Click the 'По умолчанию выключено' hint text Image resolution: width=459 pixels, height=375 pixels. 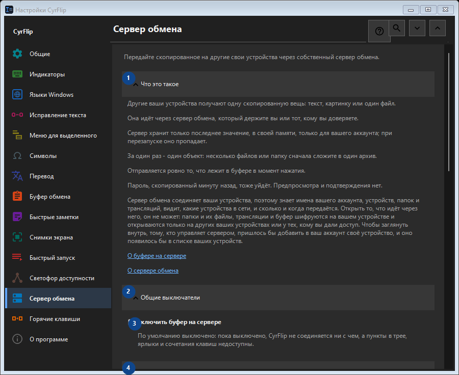click(x=272, y=340)
